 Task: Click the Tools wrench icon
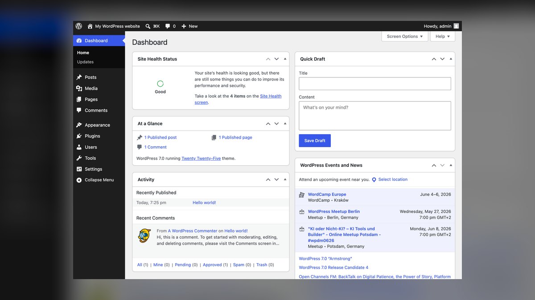point(79,158)
